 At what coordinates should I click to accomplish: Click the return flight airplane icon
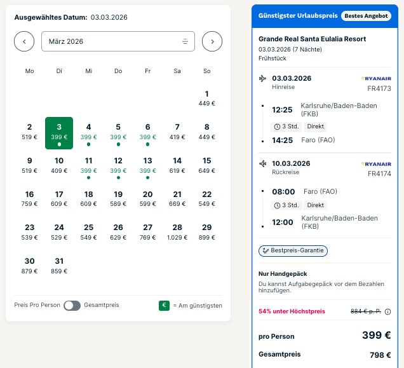pos(263,164)
